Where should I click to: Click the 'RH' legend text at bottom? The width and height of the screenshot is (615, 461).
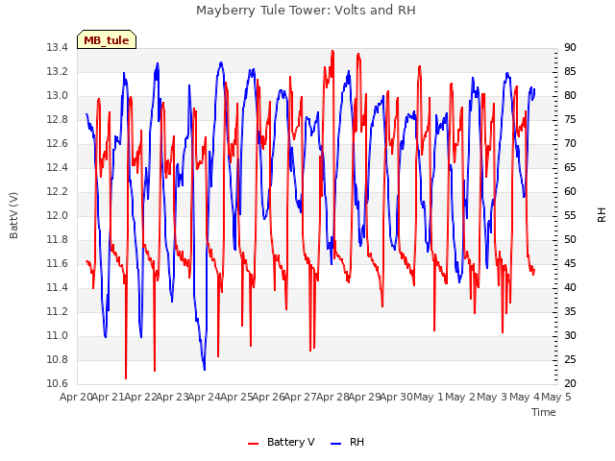click(357, 442)
